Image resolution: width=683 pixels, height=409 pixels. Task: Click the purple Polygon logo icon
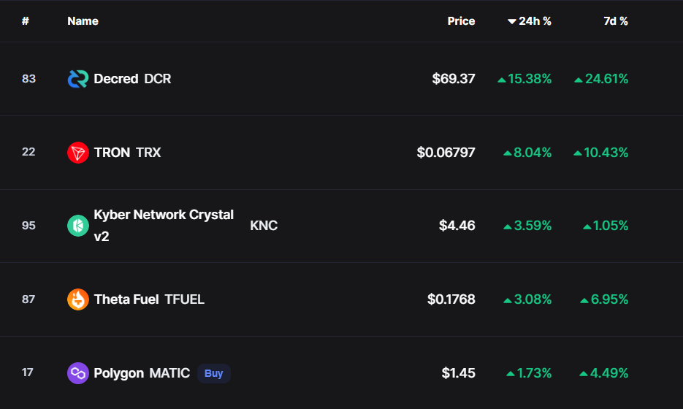(x=77, y=373)
